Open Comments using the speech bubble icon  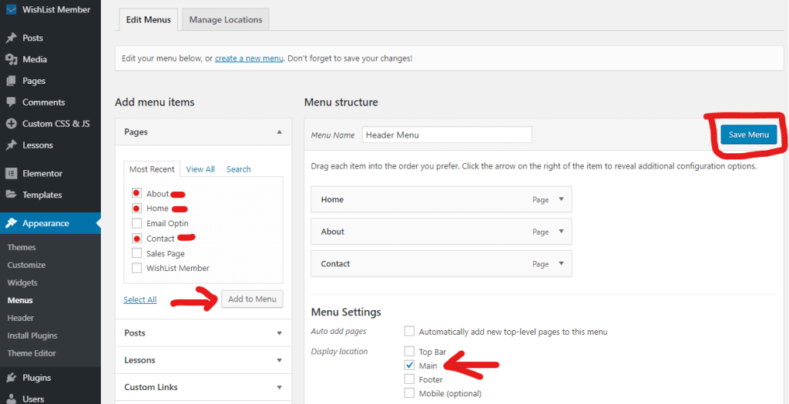11,102
